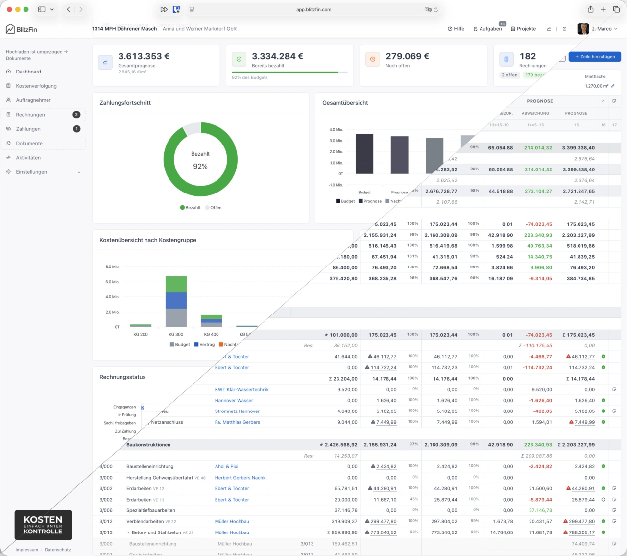Toggle the Safari sidebar button
627x556 pixels.
(x=42, y=9)
